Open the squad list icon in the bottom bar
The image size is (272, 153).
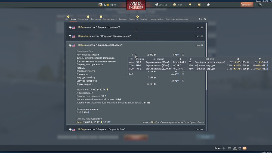coord(230,148)
